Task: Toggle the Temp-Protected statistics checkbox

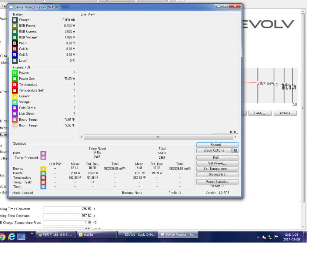Action: 43,158
